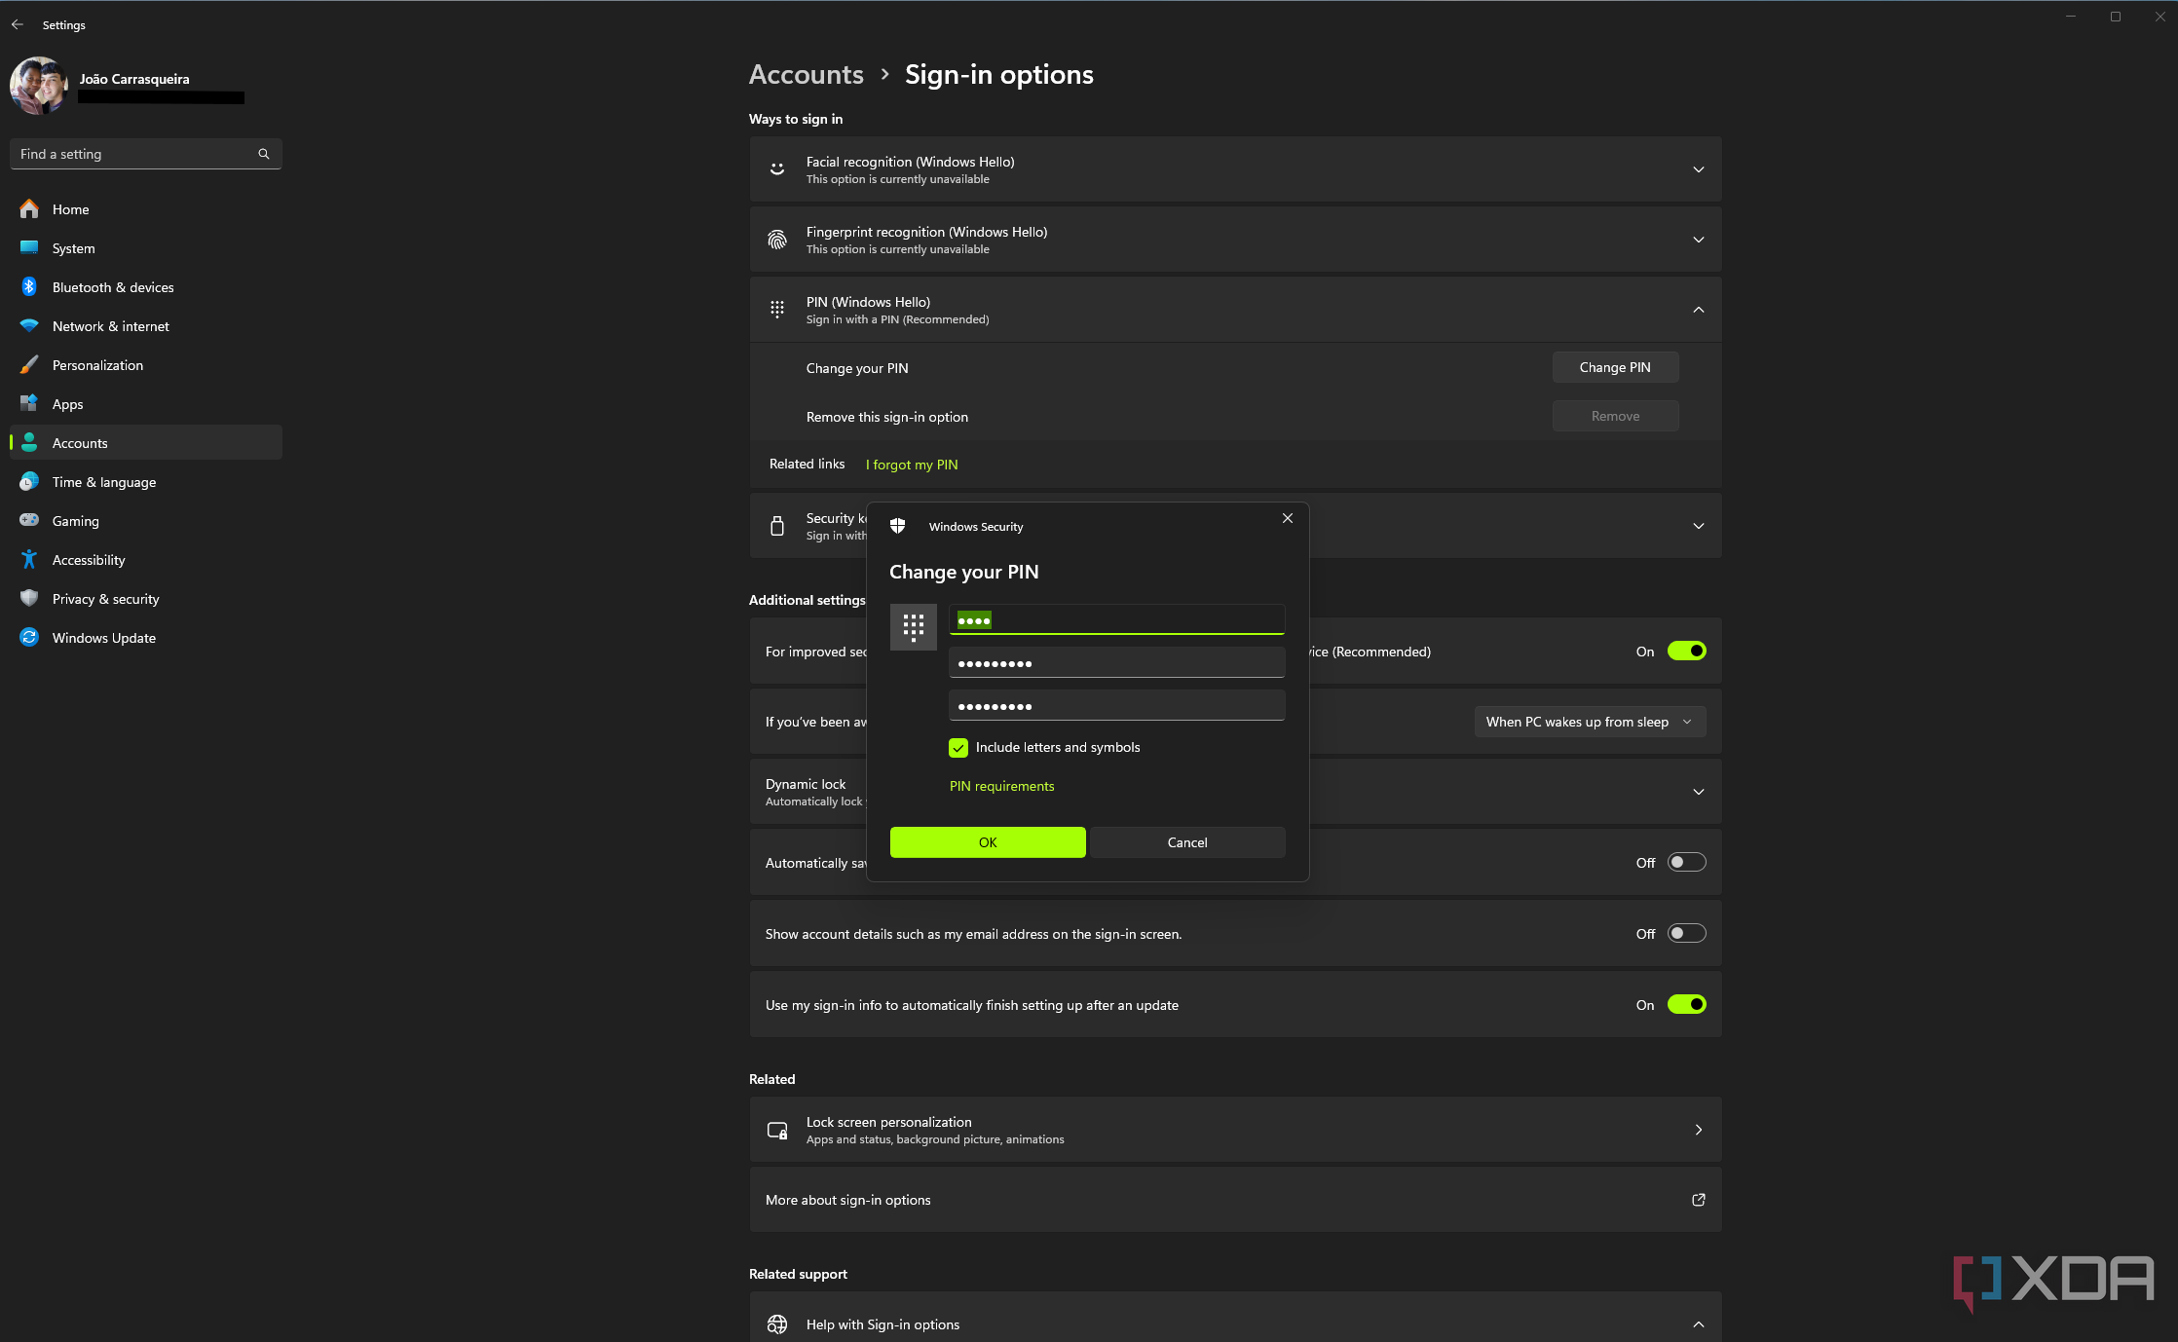Click the João Carrasqueira account name
Viewport: 2178px width, 1342px height.
(134, 79)
